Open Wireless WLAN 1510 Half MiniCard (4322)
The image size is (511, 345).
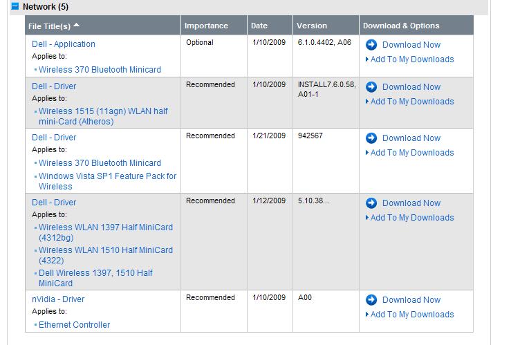point(106,255)
